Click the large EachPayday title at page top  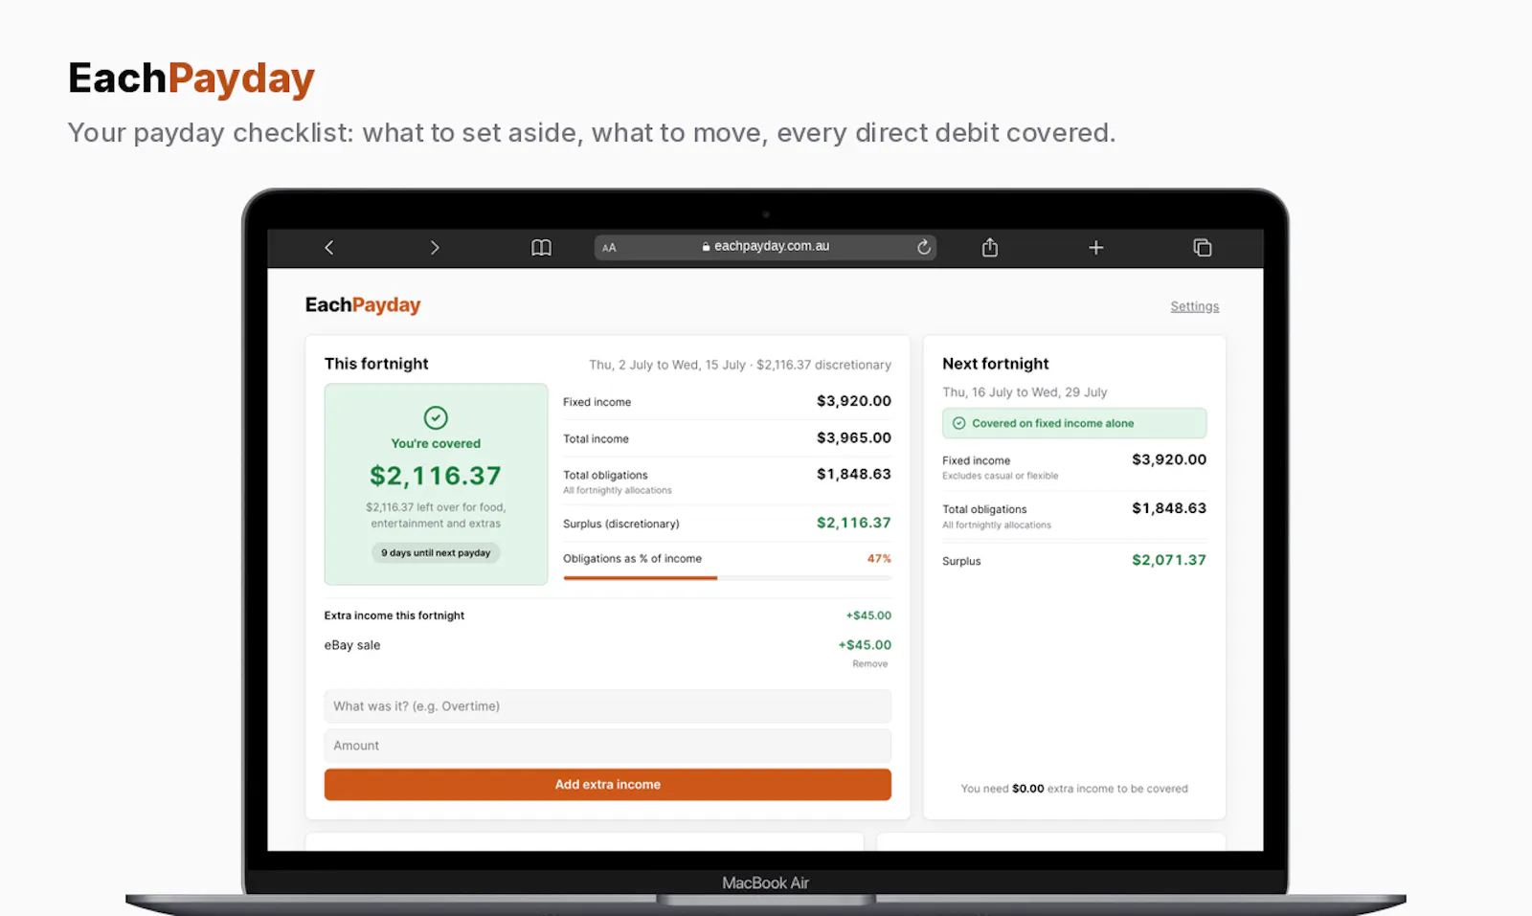pos(191,78)
